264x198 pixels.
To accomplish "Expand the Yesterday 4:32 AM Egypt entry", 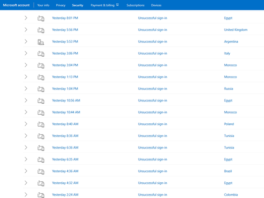I will [x=26, y=183].
